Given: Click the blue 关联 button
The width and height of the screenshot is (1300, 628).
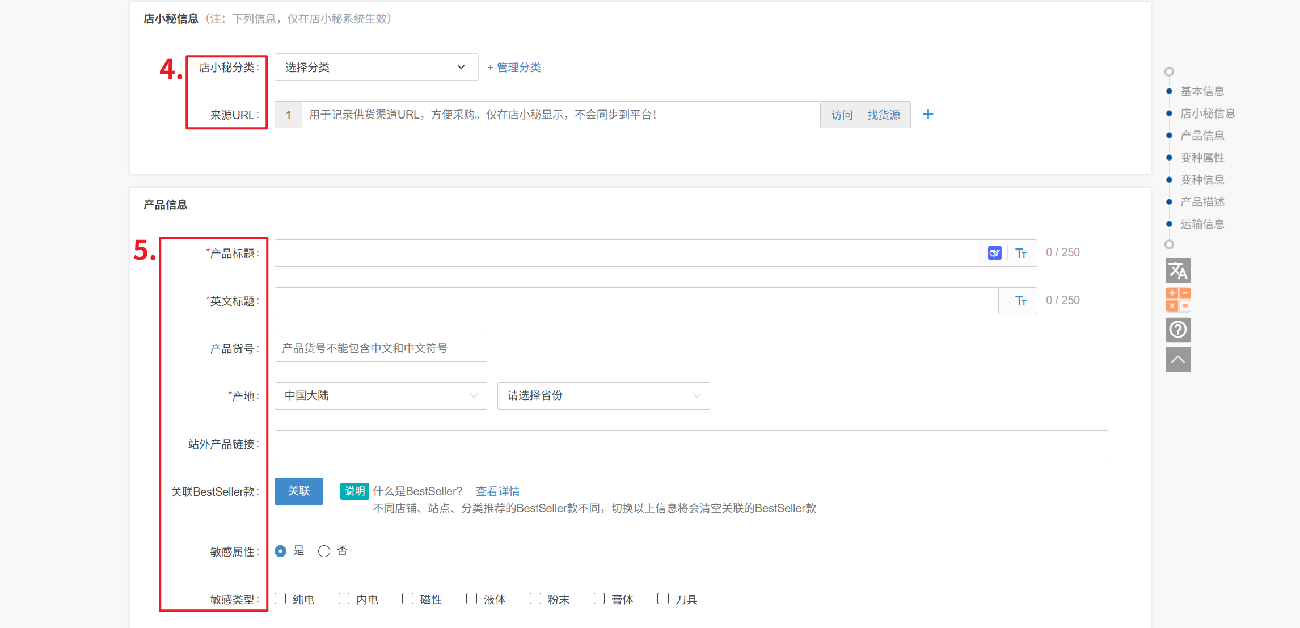Looking at the screenshot, I should coord(298,491).
